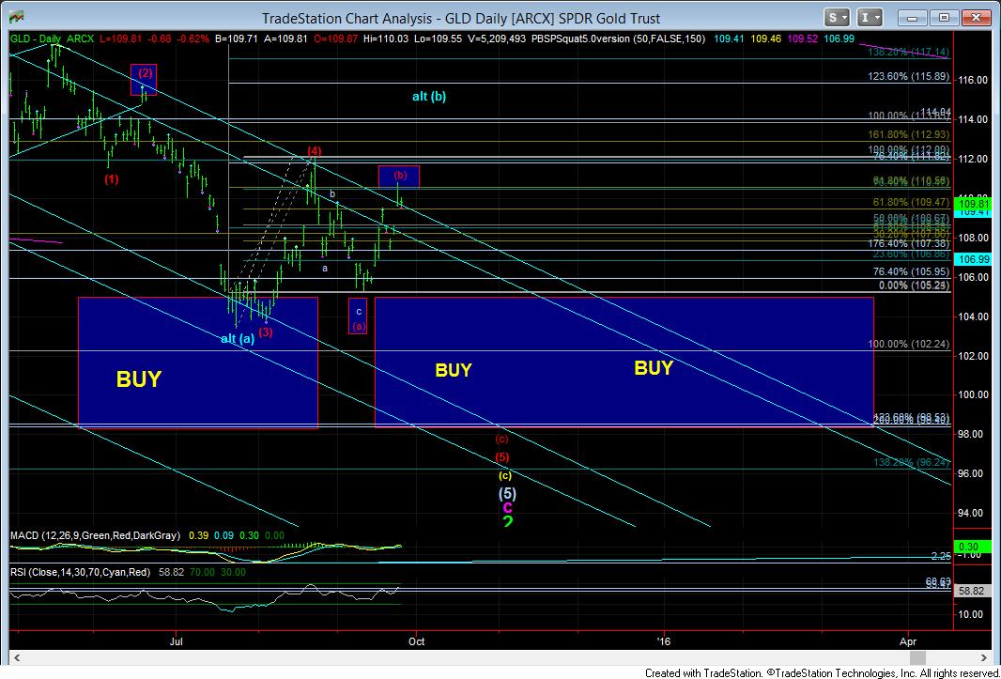Click the 'GLD - Daily ARCX' status label
This screenshot has height=679, width=1001.
point(53,39)
